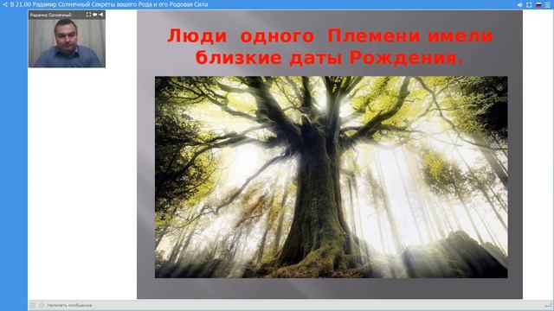Click the chat list icon in the bottom bar

[33, 305]
